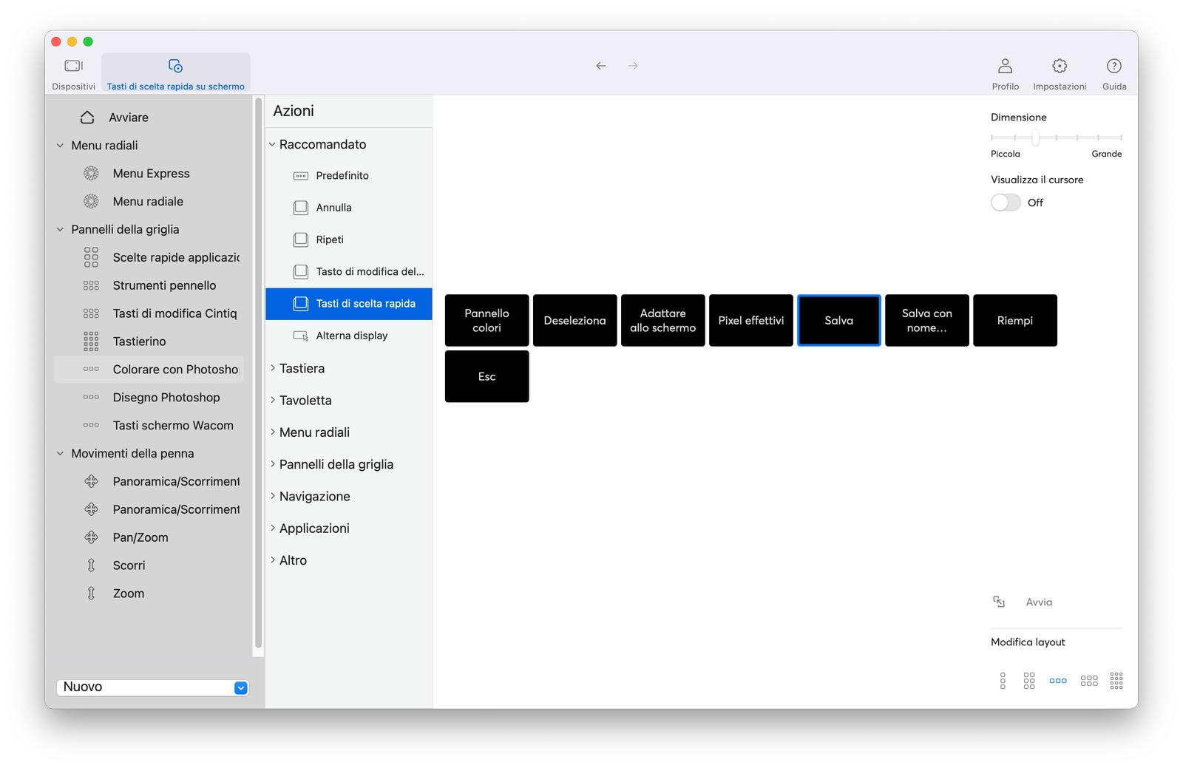Click the Tastierino grid icon
This screenshot has width=1183, height=768.
(91, 341)
